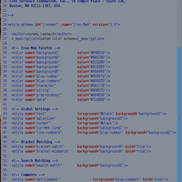Click line number 28 in the gutter
The width and height of the screenshot is (182, 182).
point(5,43)
